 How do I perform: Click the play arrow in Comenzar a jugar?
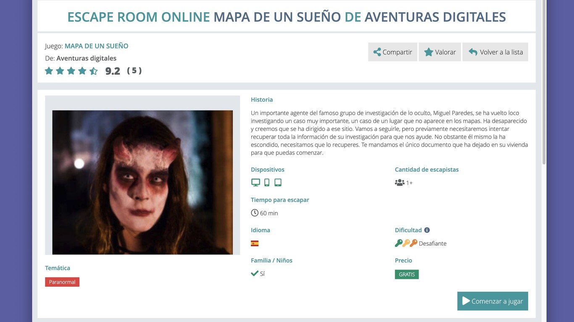point(466,301)
